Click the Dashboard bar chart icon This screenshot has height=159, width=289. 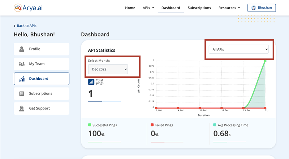(x=22, y=79)
